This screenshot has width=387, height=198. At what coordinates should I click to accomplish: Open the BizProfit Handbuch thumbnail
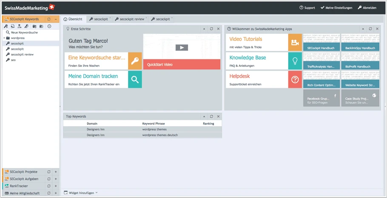[x=360, y=61]
